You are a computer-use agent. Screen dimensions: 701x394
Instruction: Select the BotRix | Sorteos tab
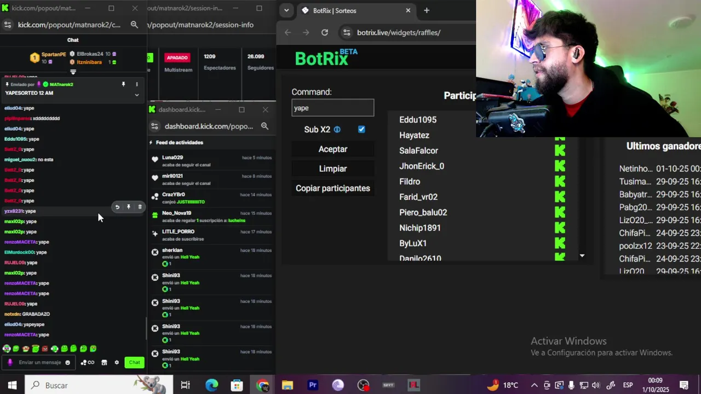pos(356,10)
